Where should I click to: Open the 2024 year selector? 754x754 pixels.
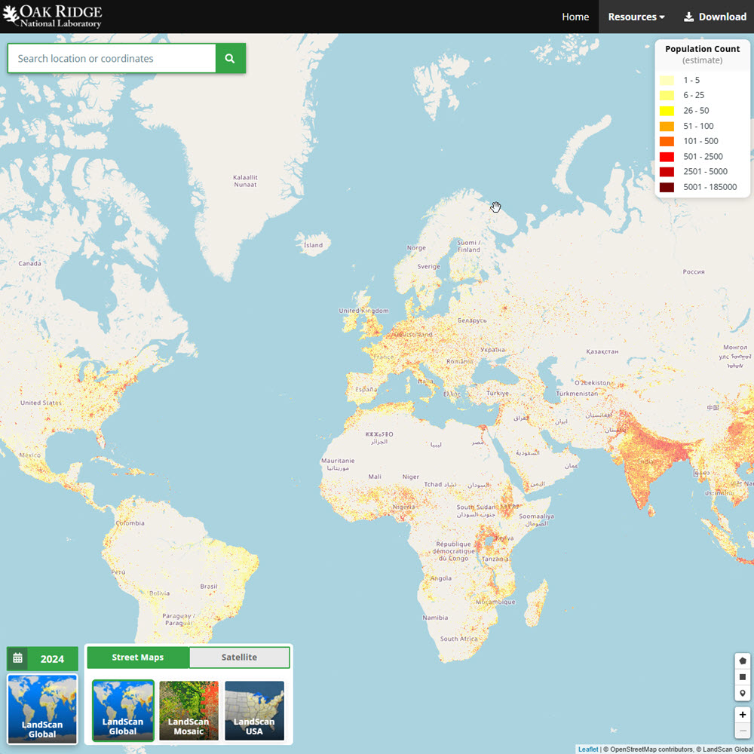pos(42,659)
